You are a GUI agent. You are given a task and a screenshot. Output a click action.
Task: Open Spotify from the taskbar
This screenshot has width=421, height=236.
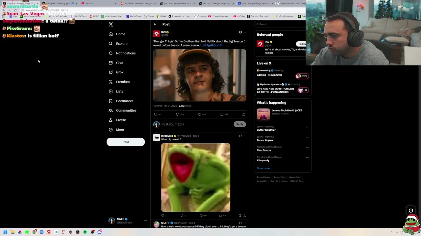pos(85,232)
